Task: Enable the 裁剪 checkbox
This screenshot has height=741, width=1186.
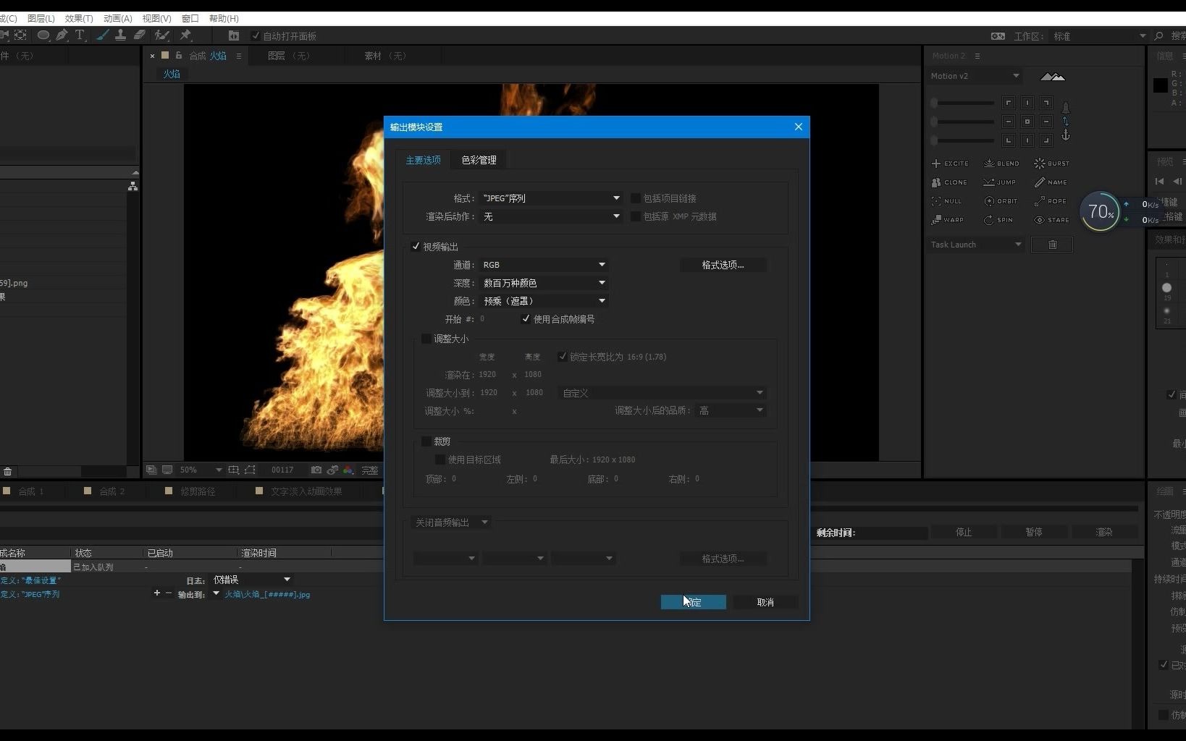Action: pyautogui.click(x=426, y=441)
